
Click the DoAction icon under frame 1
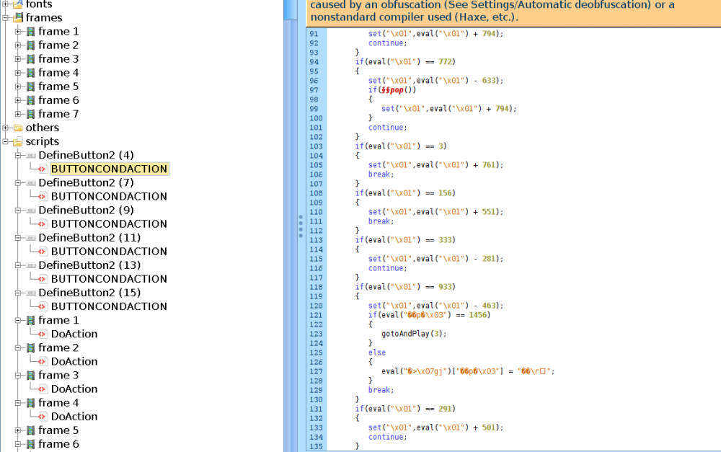click(x=45, y=334)
